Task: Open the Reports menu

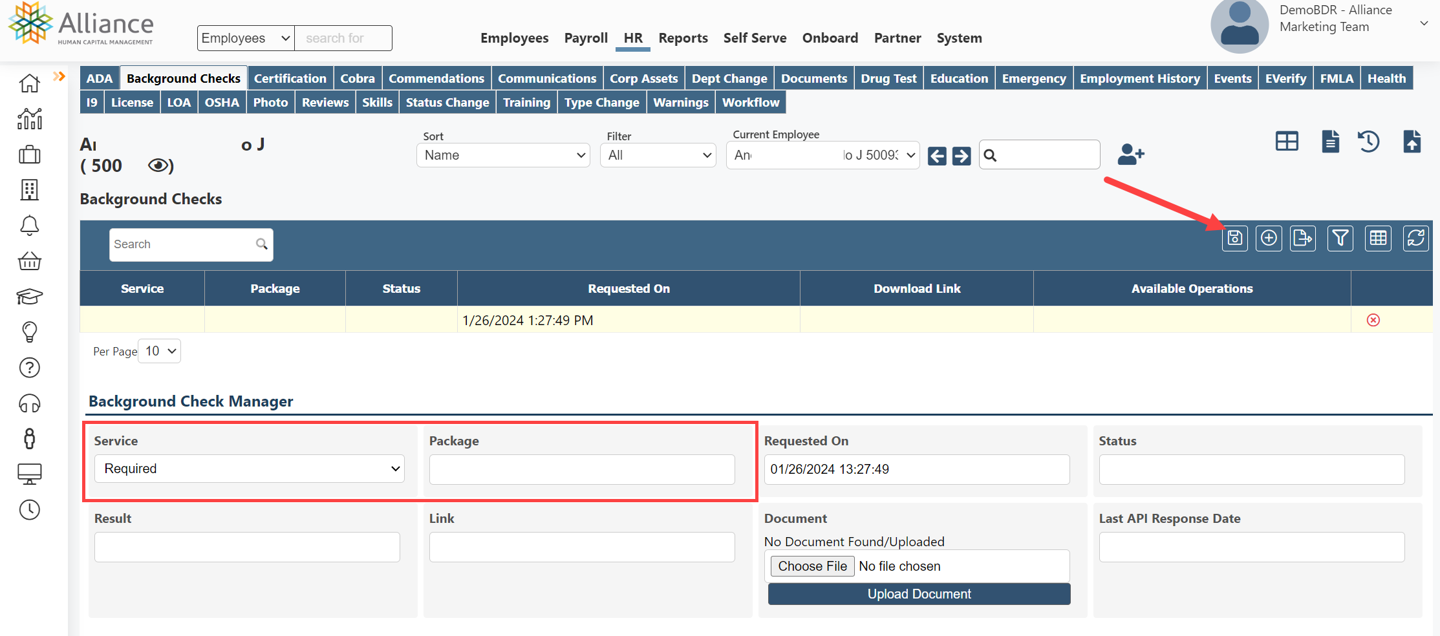Action: (x=683, y=38)
